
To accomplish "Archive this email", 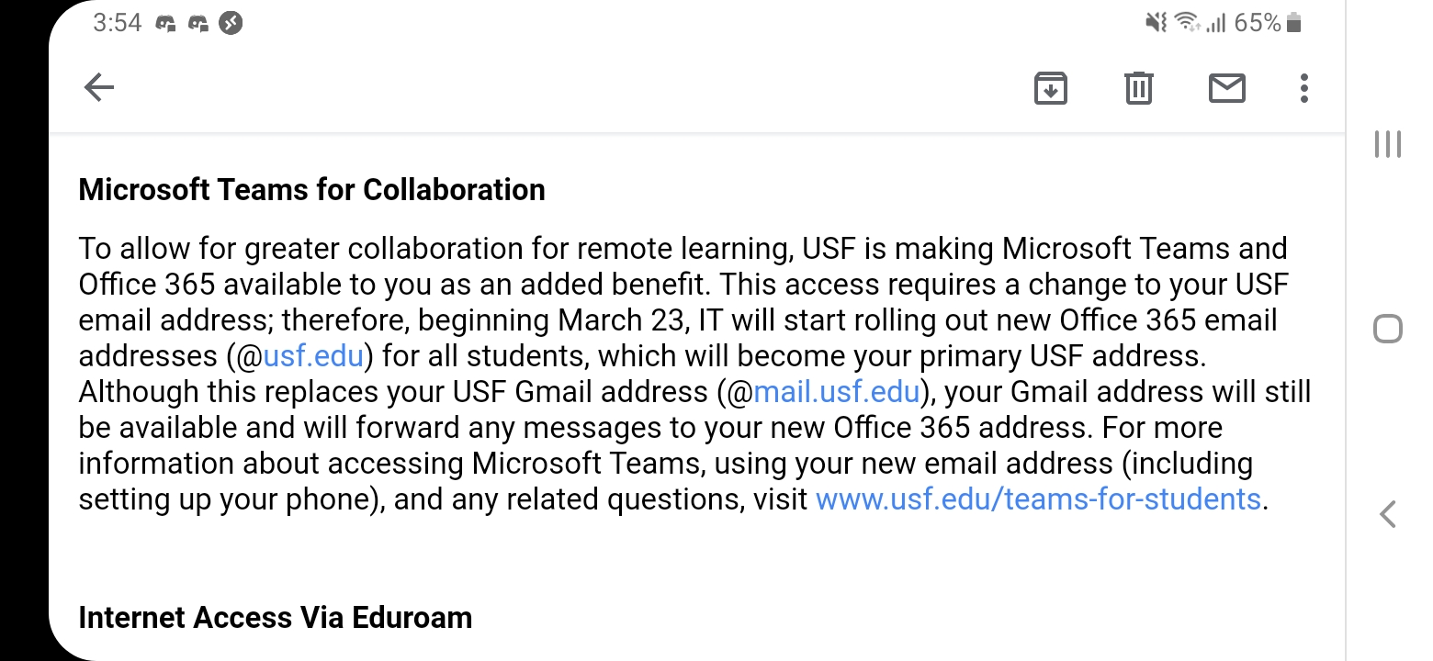I will [1052, 87].
